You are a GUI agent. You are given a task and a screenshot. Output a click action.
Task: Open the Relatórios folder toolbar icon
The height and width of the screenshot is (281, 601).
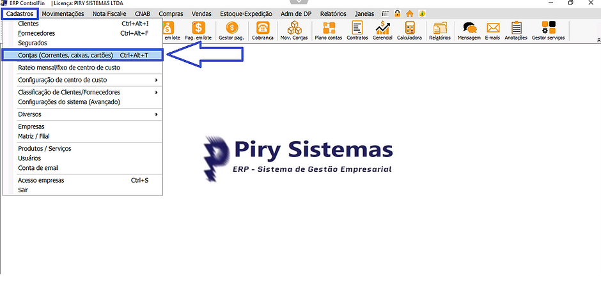440,31
